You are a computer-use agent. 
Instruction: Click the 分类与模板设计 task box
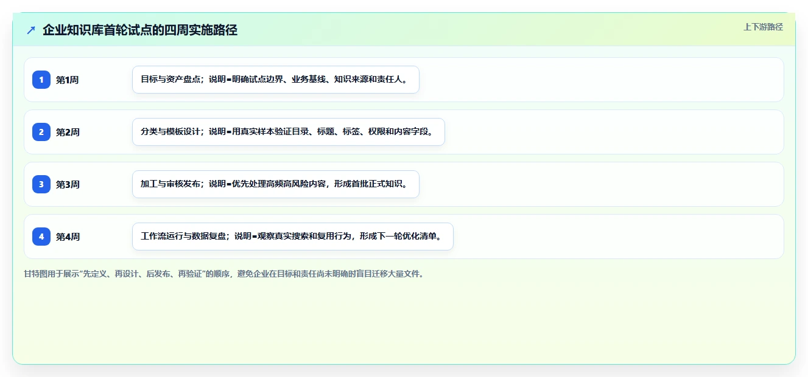(289, 132)
